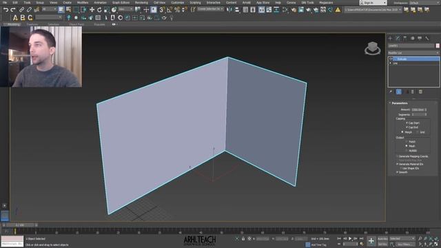This screenshot has width=441, height=248.
Task: Click the Play Animation button
Action: tap(350, 239)
